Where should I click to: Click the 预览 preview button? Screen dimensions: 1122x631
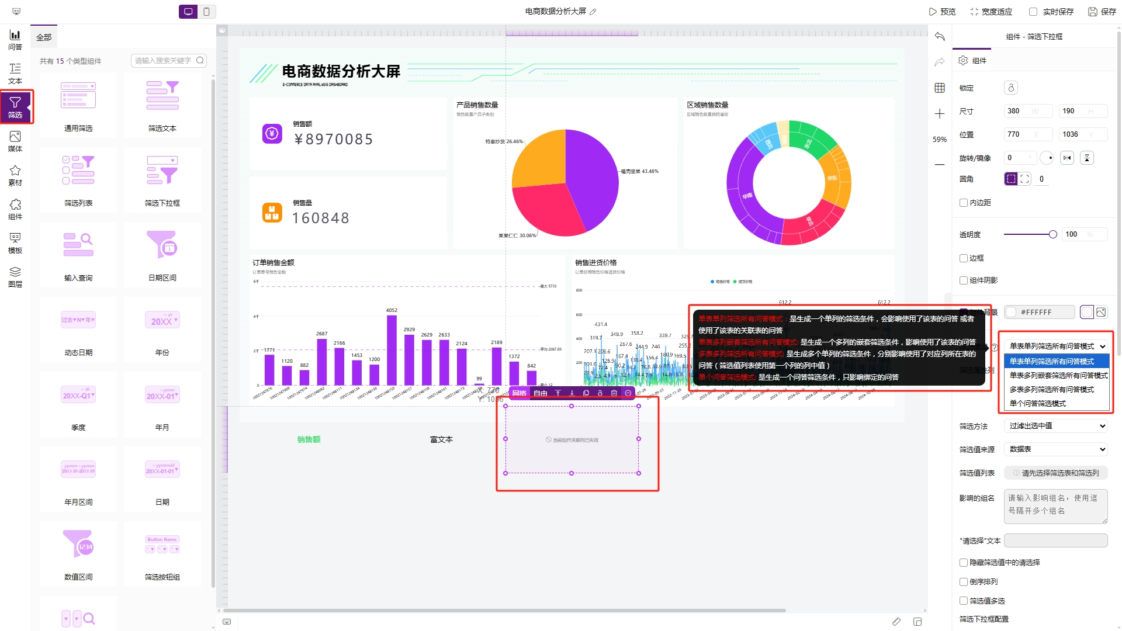pos(942,11)
